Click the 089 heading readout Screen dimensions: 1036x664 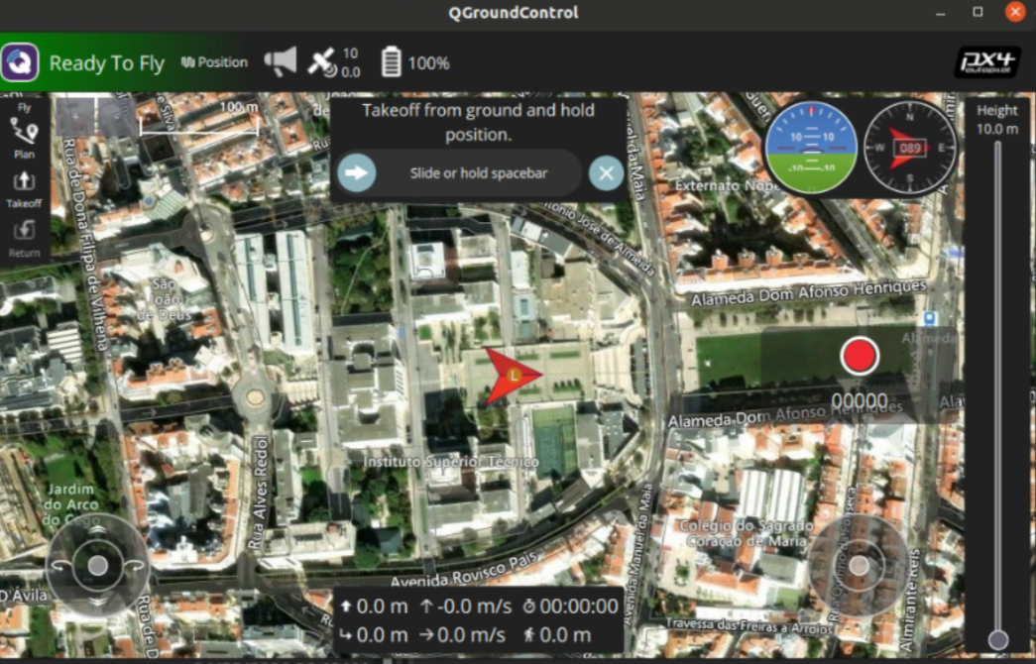(910, 148)
